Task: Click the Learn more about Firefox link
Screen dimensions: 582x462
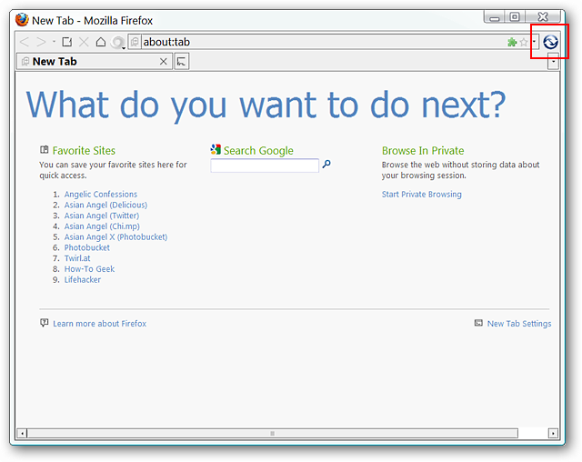Action: (x=99, y=324)
